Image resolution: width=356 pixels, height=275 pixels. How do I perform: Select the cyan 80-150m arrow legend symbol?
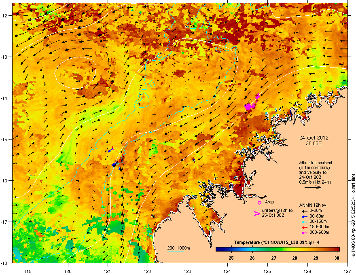click(304, 222)
